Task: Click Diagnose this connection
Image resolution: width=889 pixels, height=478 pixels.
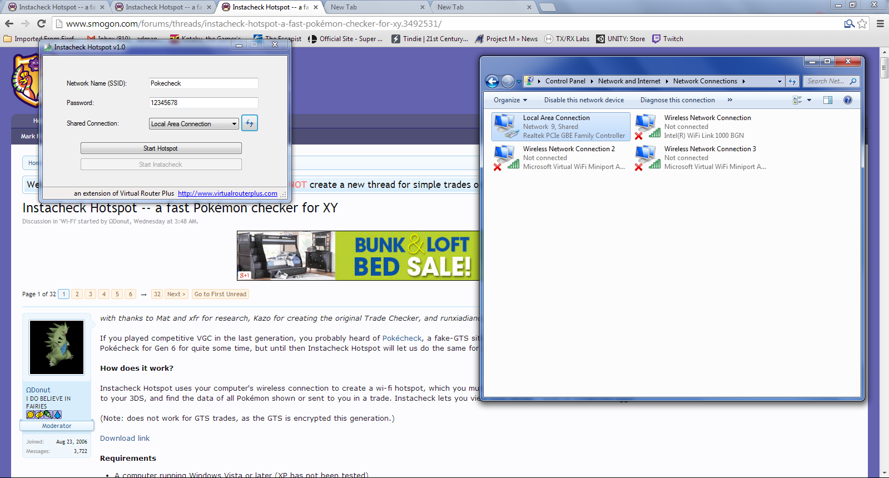Action: click(677, 100)
